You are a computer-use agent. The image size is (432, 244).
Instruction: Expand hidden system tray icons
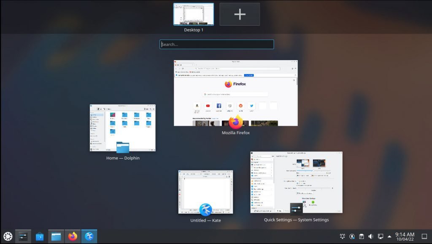(x=389, y=236)
